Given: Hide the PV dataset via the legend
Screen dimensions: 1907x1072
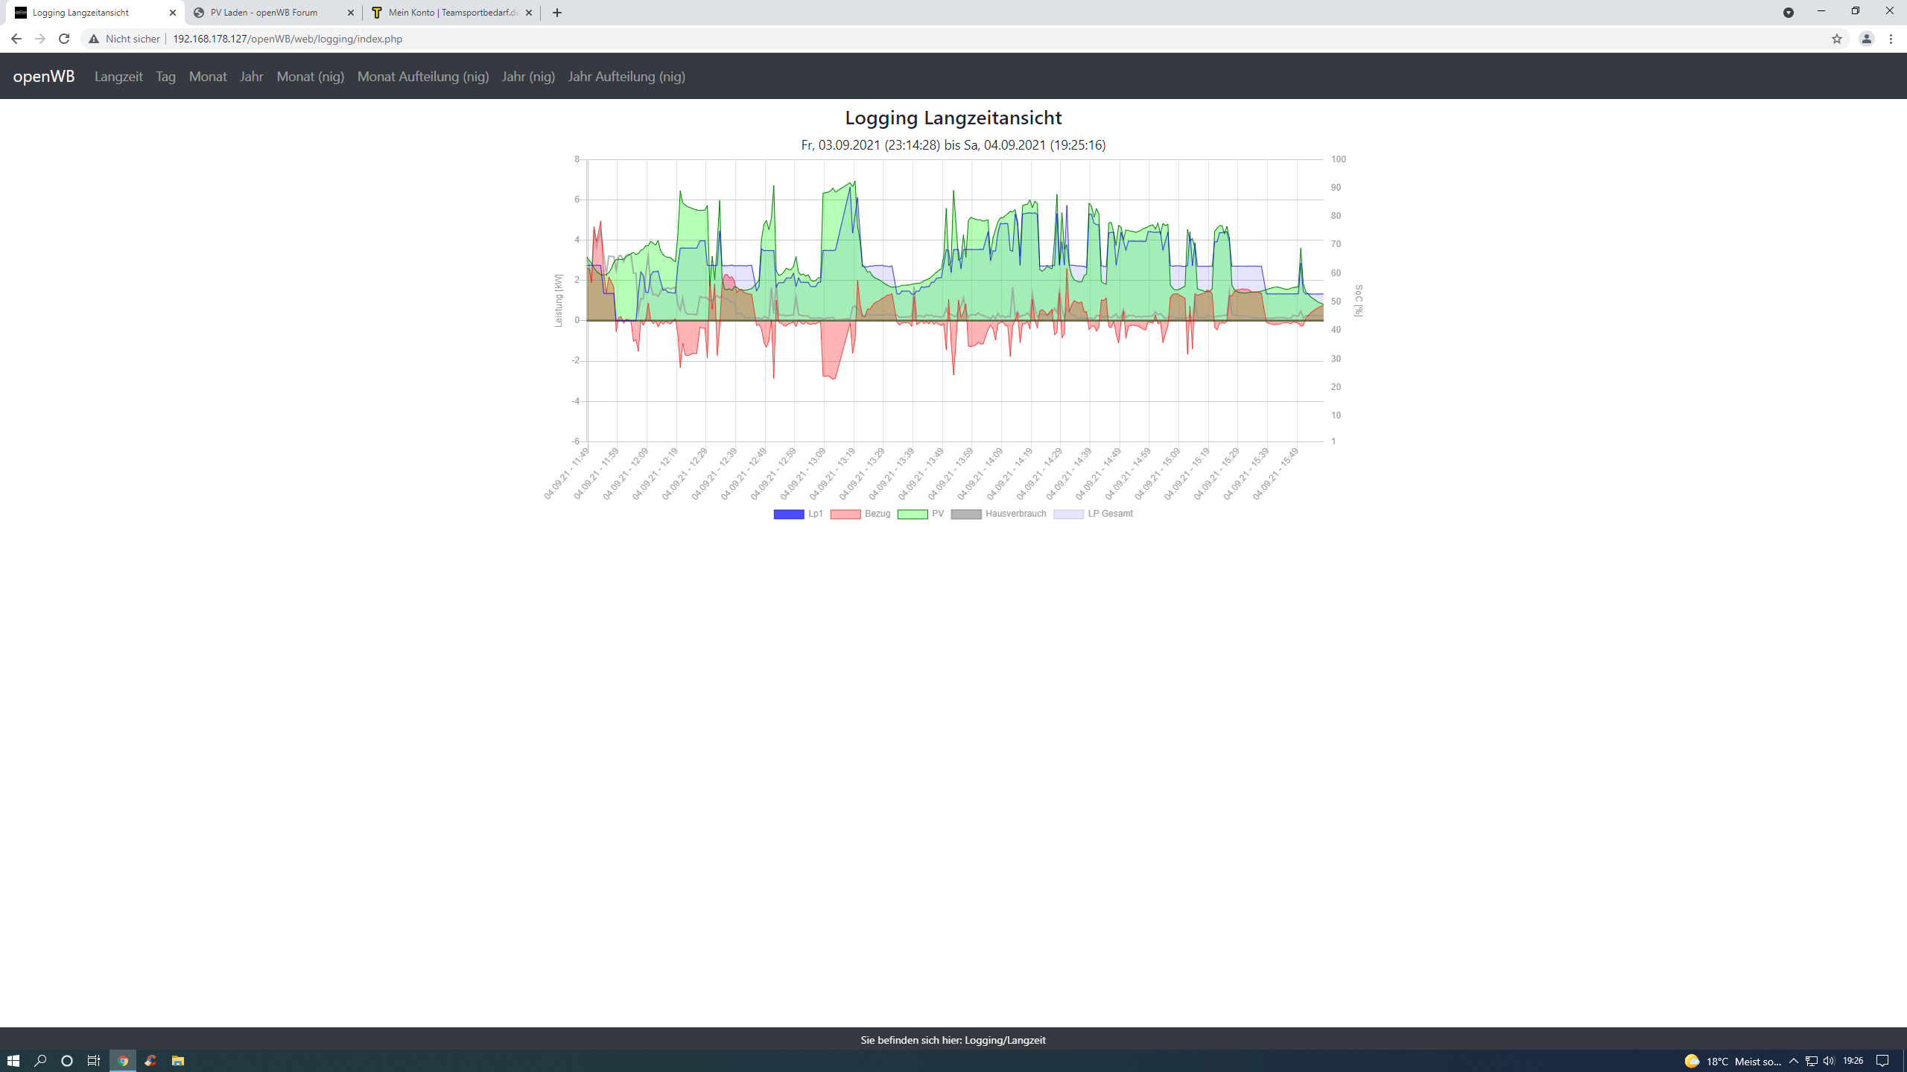Looking at the screenshot, I should pos(921,514).
